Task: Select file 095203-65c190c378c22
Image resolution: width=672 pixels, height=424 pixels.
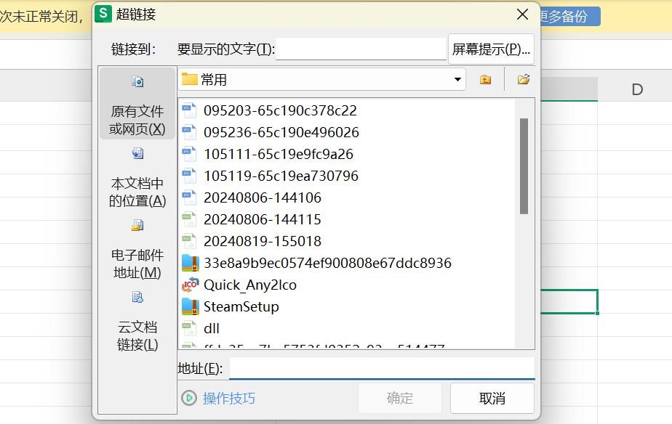Action: coord(280,110)
